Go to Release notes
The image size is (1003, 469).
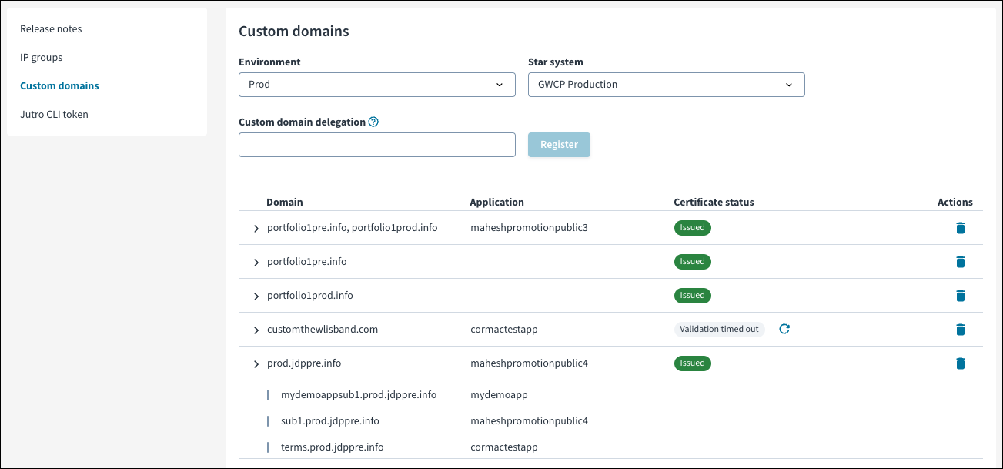pos(51,28)
